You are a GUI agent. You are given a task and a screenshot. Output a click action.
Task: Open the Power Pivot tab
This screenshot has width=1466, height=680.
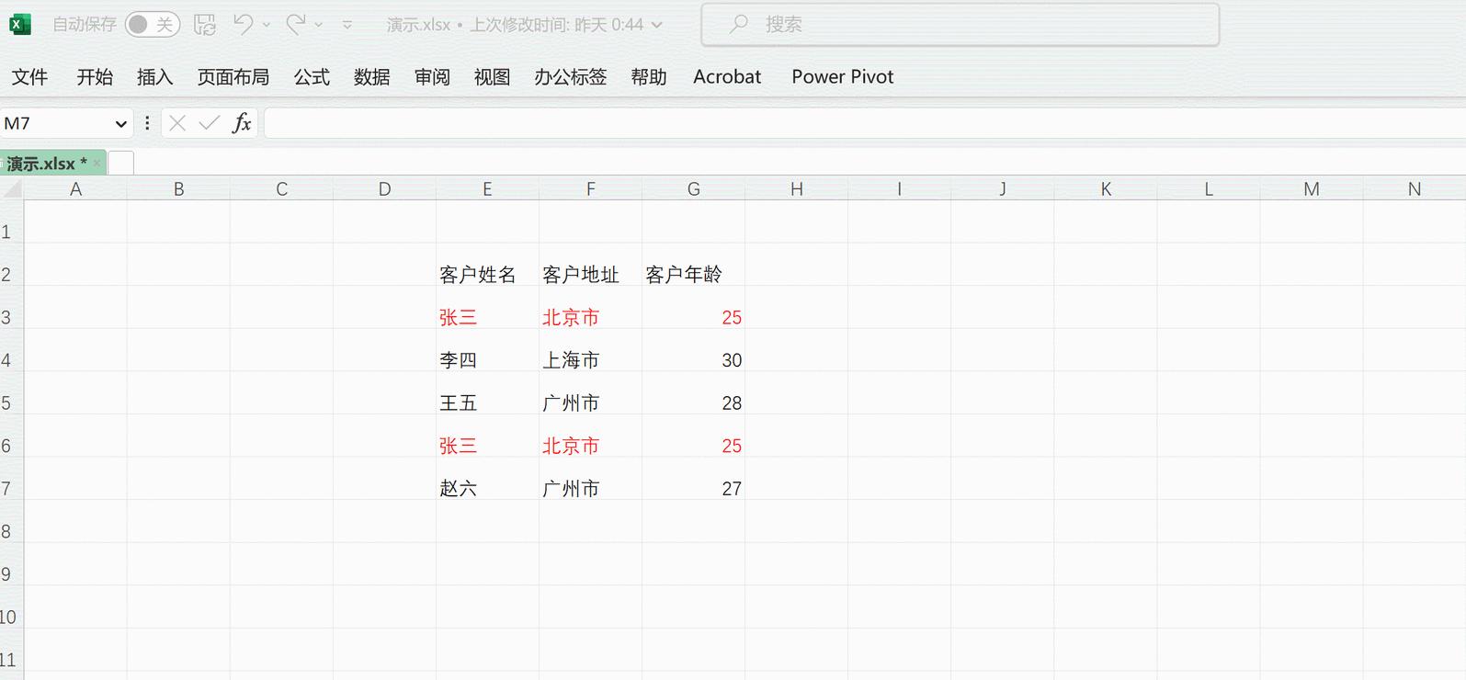click(x=843, y=77)
